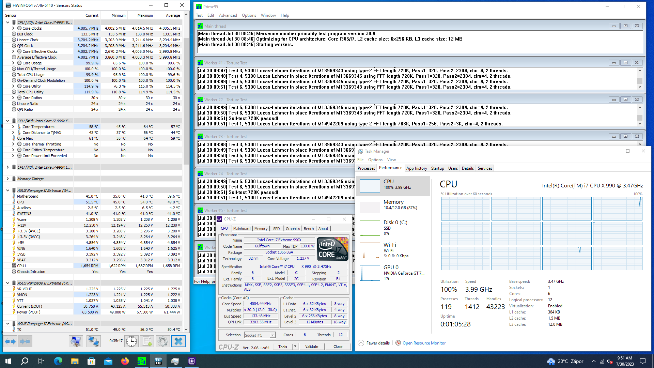Expand Core Clocks tree row
Image resolution: width=654 pixels, height=368 pixels.
click(13, 28)
